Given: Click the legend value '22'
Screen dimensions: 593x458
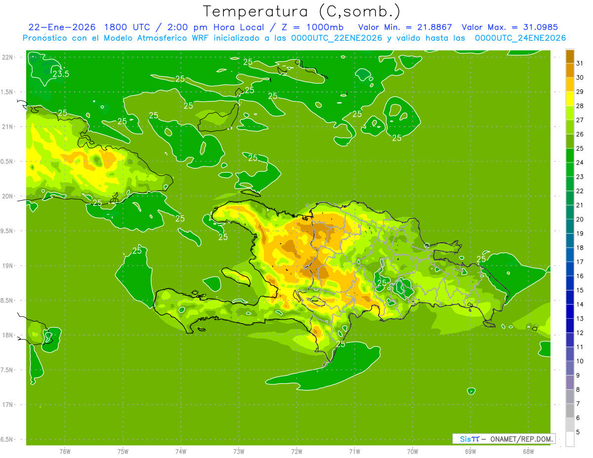Looking at the screenshot, I should [x=580, y=191].
